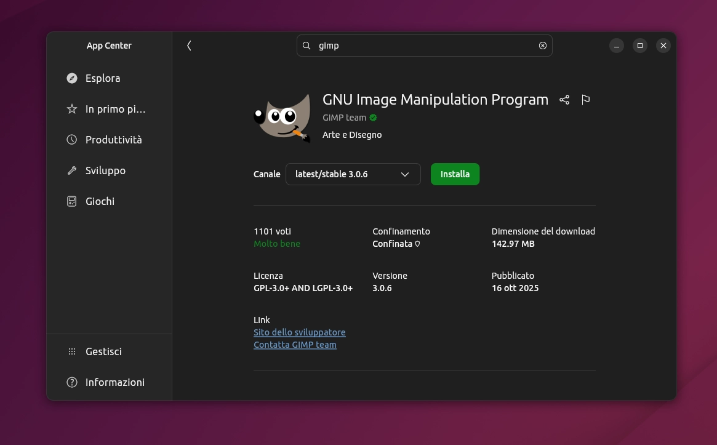Report the app using the flag icon
Screen dimensions: 717x445
click(585, 100)
